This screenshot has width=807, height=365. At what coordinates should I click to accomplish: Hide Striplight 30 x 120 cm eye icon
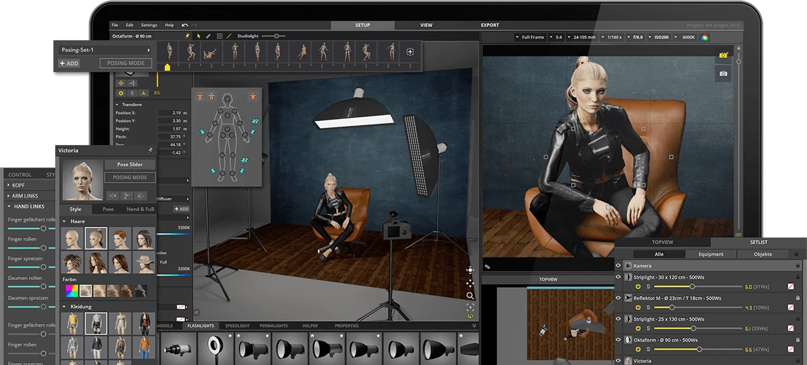[619, 277]
